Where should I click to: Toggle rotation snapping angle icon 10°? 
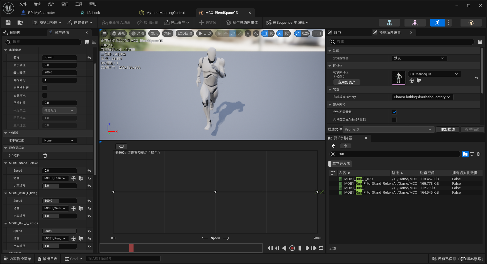click(280, 33)
